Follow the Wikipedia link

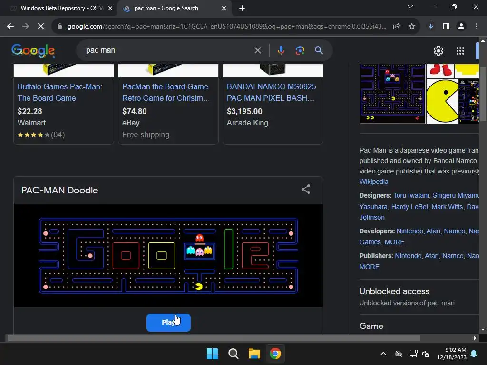coord(374,182)
